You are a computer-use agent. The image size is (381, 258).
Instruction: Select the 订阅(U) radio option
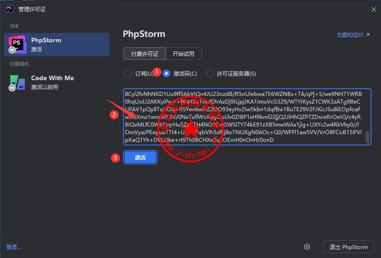point(128,73)
